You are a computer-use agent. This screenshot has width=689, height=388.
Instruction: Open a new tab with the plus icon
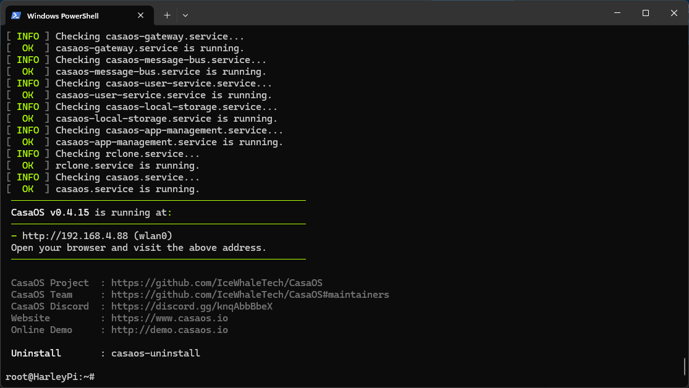[167, 15]
